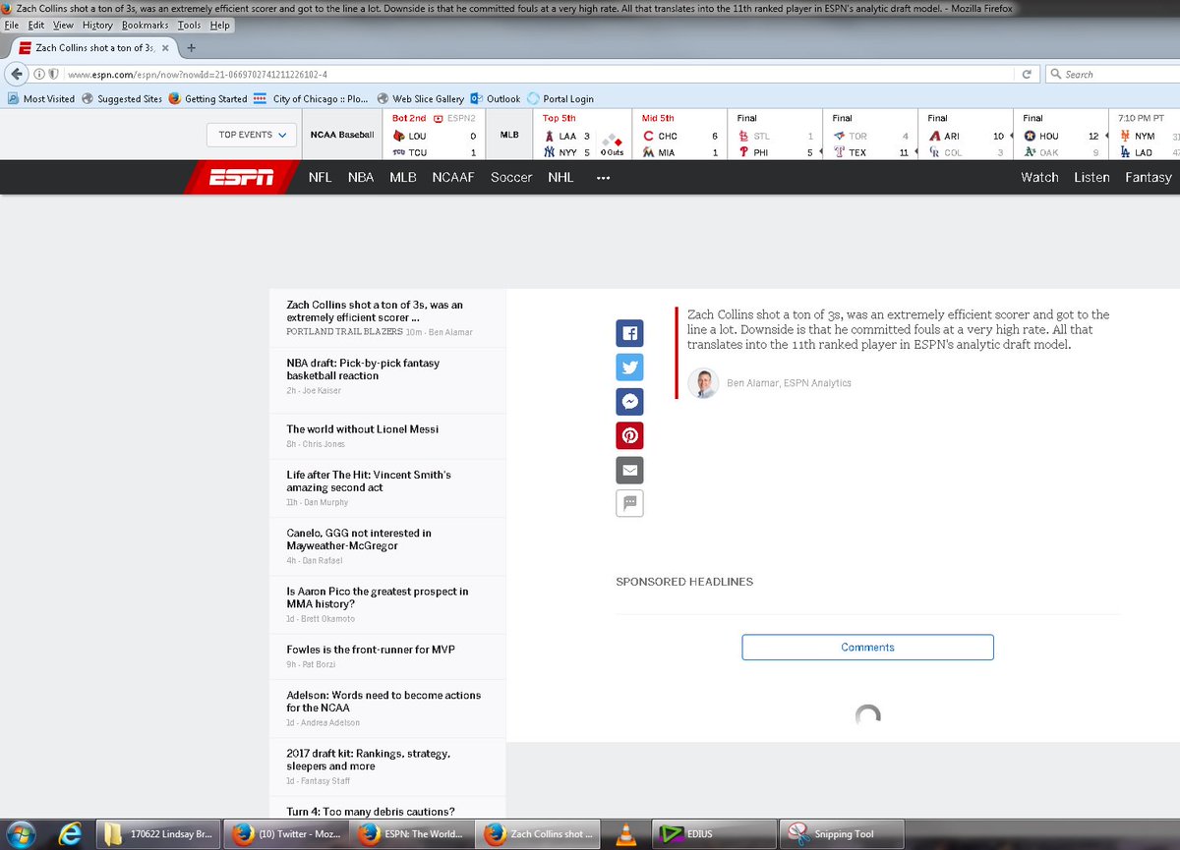The width and height of the screenshot is (1180, 850).
Task: Open Ben Alamar author avatar
Action: point(703,383)
